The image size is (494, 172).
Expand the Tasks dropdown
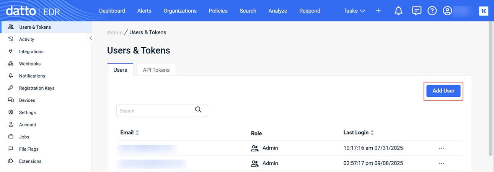[354, 11]
